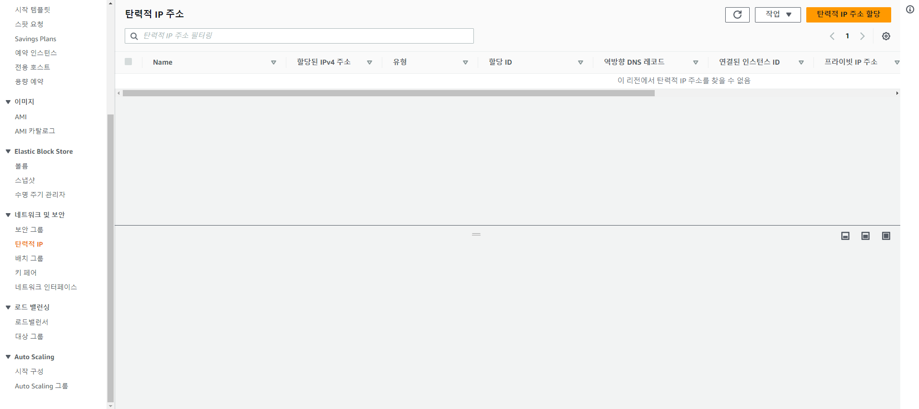Sort by 프라이빗 IP 주소 column arrow

click(896, 62)
